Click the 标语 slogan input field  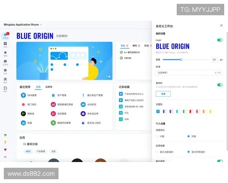pos(189,72)
